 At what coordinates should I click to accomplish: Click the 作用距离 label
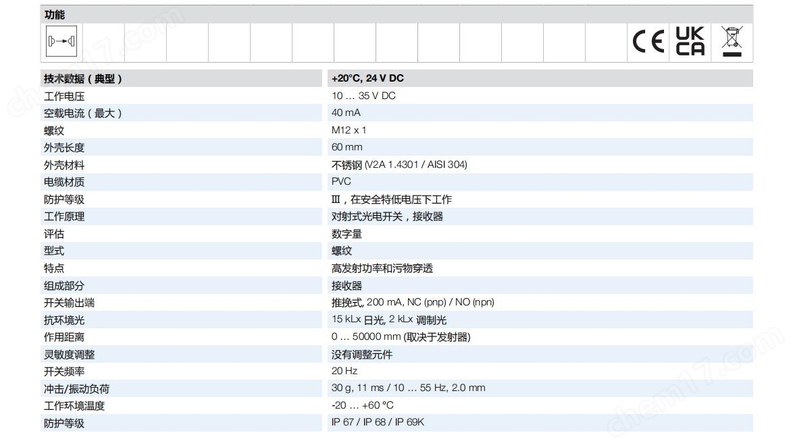(x=64, y=337)
